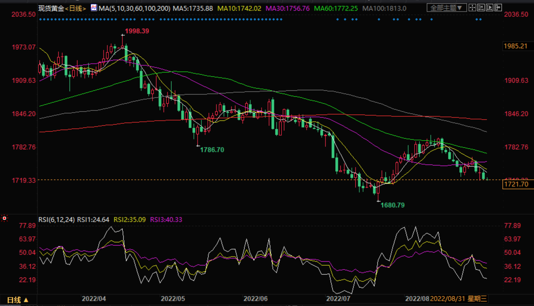Click the red sun icon beside RSI

click(x=5, y=218)
